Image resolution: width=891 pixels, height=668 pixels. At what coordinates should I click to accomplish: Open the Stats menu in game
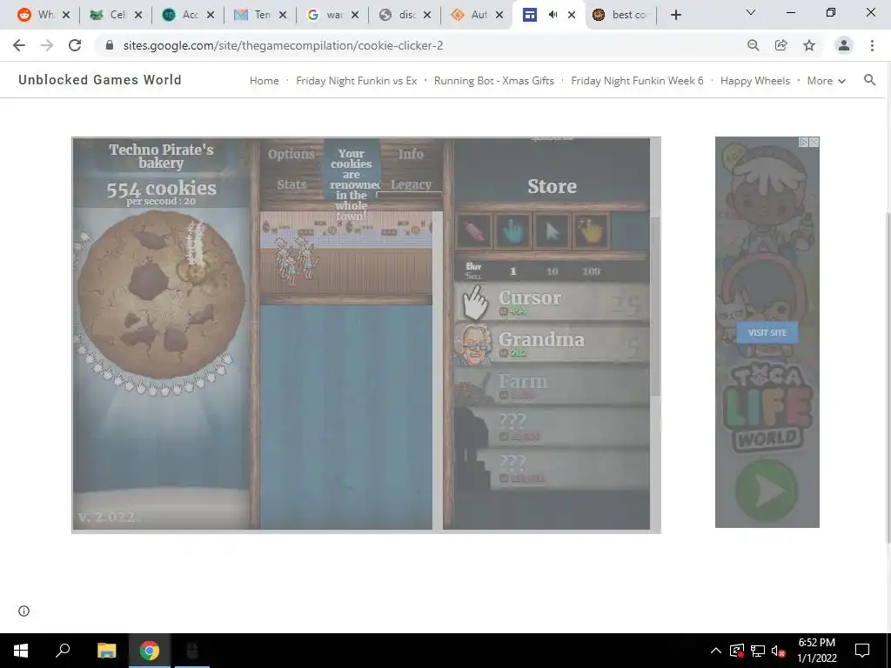(x=291, y=184)
